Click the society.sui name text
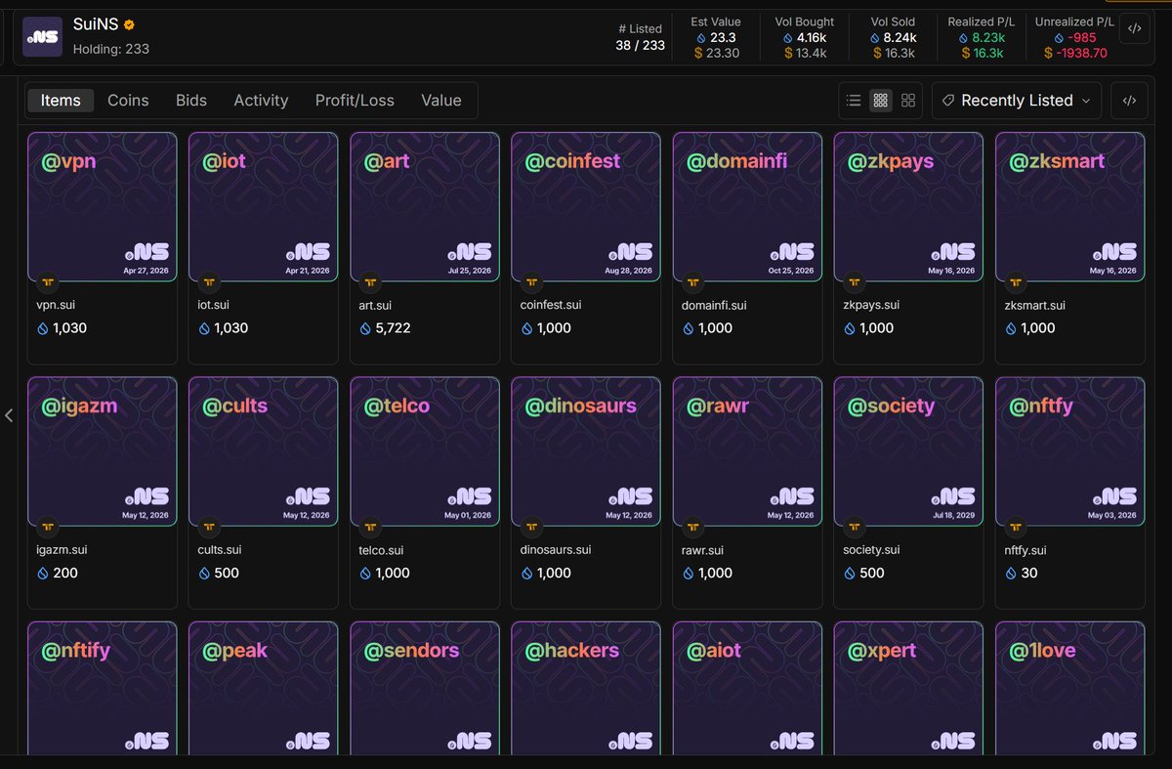This screenshot has width=1172, height=769. pyautogui.click(x=872, y=549)
